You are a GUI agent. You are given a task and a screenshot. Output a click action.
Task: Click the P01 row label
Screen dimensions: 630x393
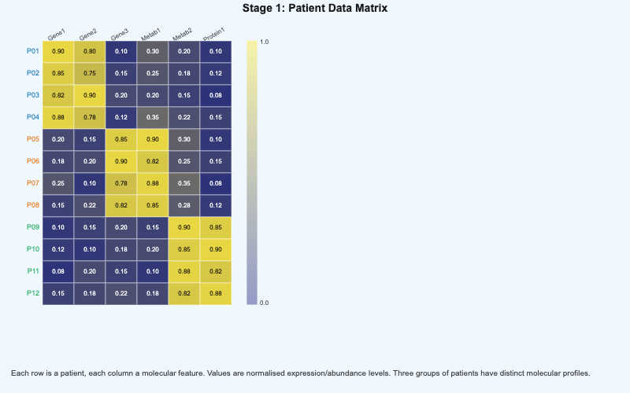32,51
